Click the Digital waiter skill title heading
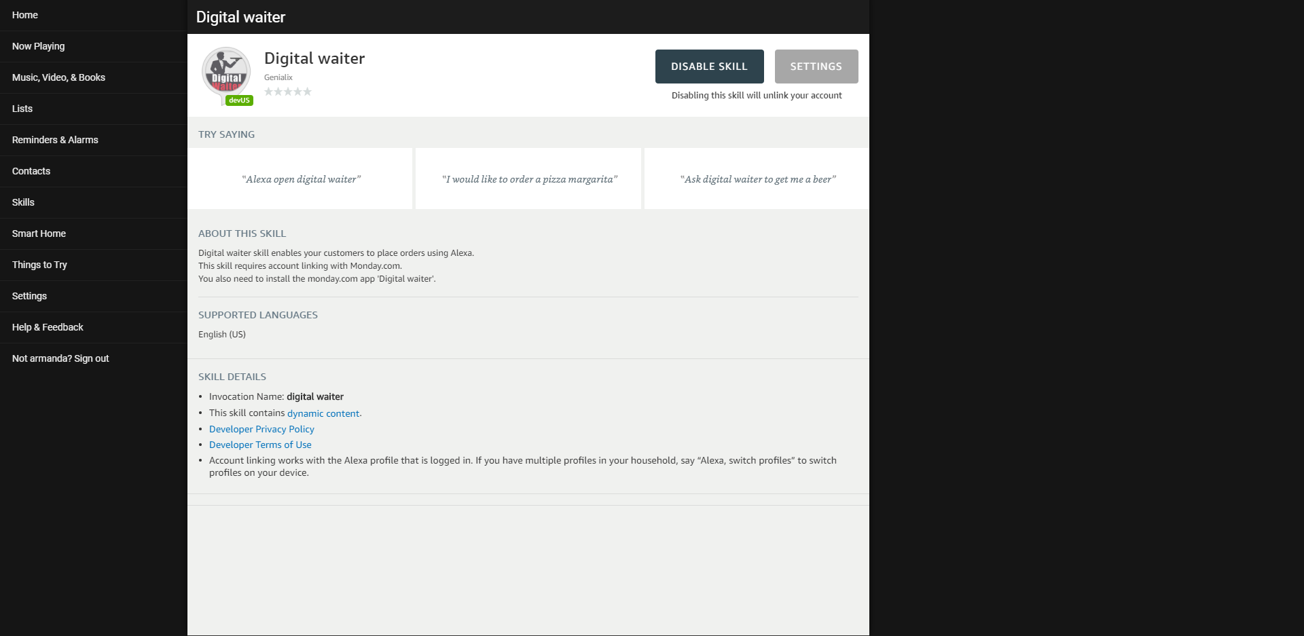The image size is (1304, 636). coord(314,58)
